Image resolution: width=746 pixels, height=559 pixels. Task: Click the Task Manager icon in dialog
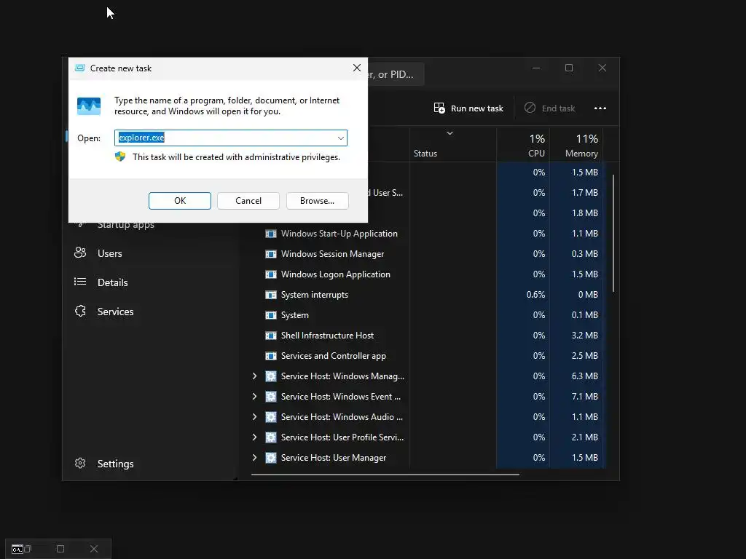tap(89, 106)
